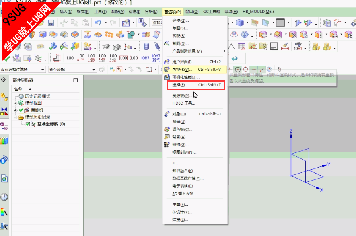Screen dimensions: 356x236
Task: Toggle the intersection plus snap point
Action: pos(254,70)
